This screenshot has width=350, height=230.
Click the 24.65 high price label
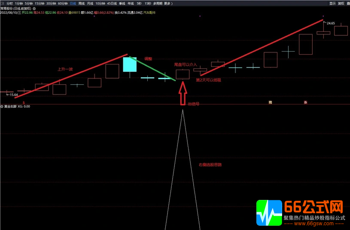(x=330, y=23)
